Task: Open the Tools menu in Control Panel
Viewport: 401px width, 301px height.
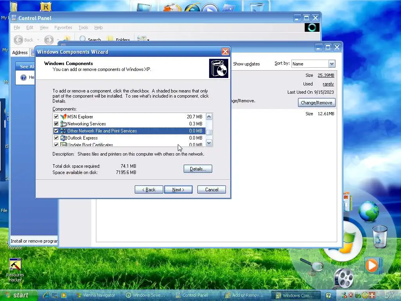Action: tap(83, 27)
